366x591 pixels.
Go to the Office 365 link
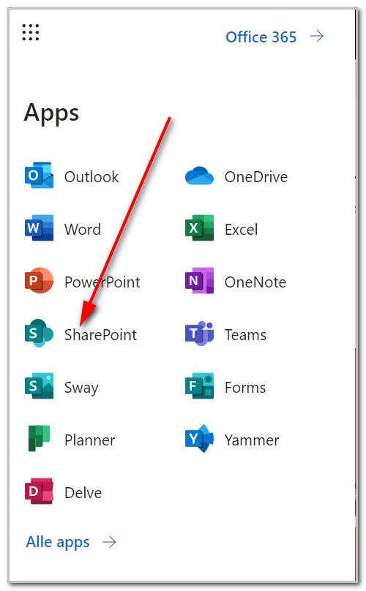261,37
